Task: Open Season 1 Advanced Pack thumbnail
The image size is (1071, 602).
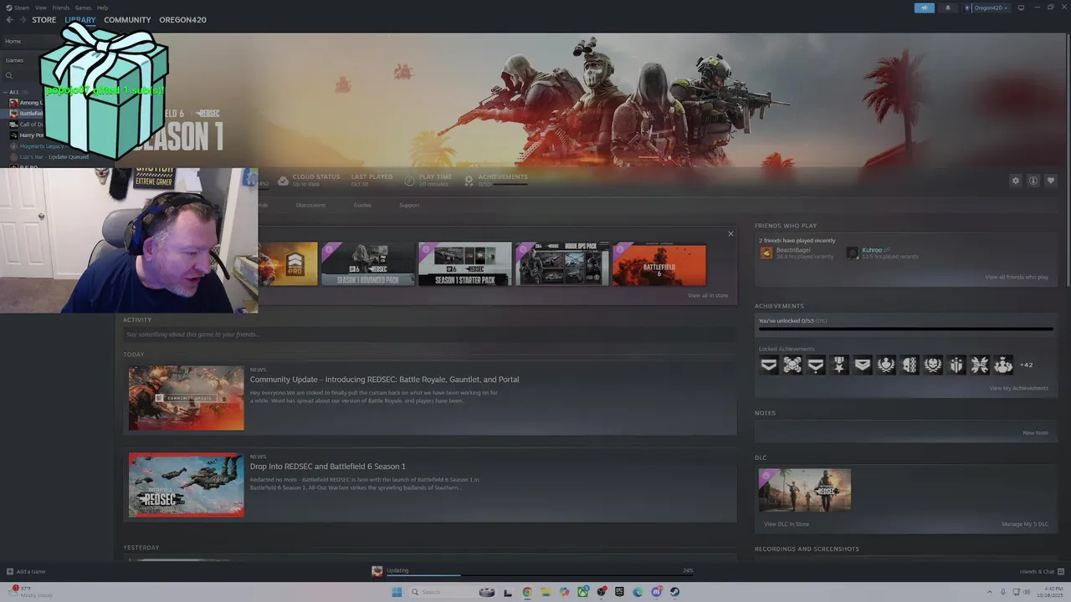Action: coord(368,264)
